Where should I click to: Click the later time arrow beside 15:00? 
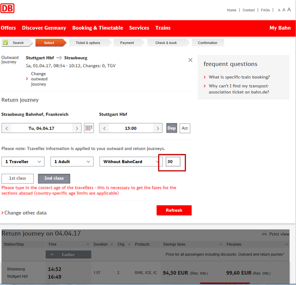pos(158,128)
